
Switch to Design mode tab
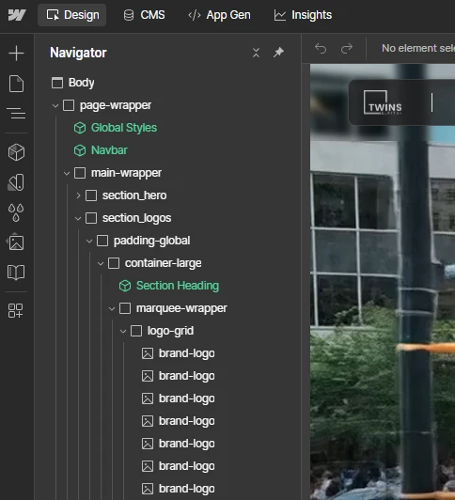[72, 15]
